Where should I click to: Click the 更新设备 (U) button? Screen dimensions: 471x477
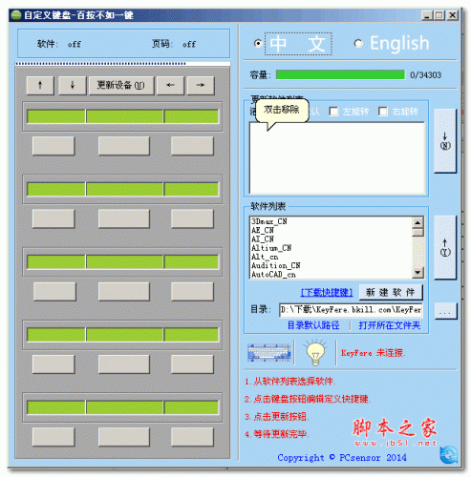(121, 85)
